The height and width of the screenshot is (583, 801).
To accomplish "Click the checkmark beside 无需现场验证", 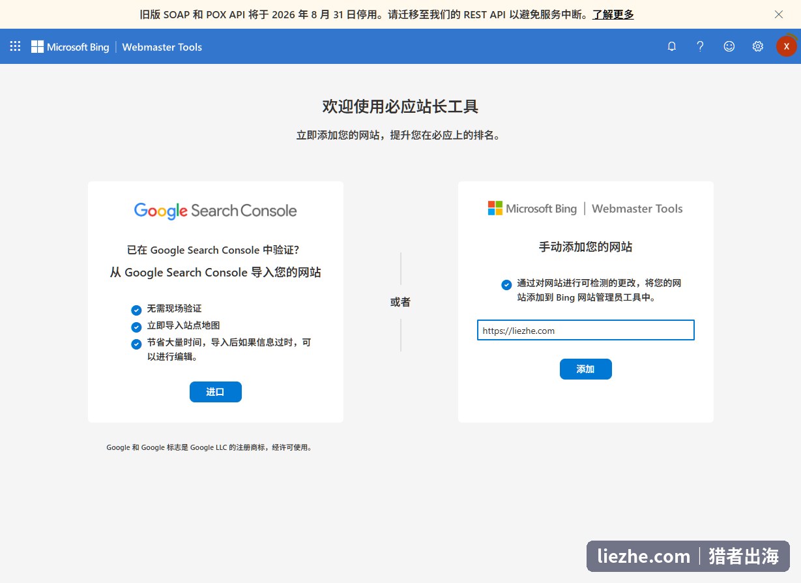I will coord(136,310).
